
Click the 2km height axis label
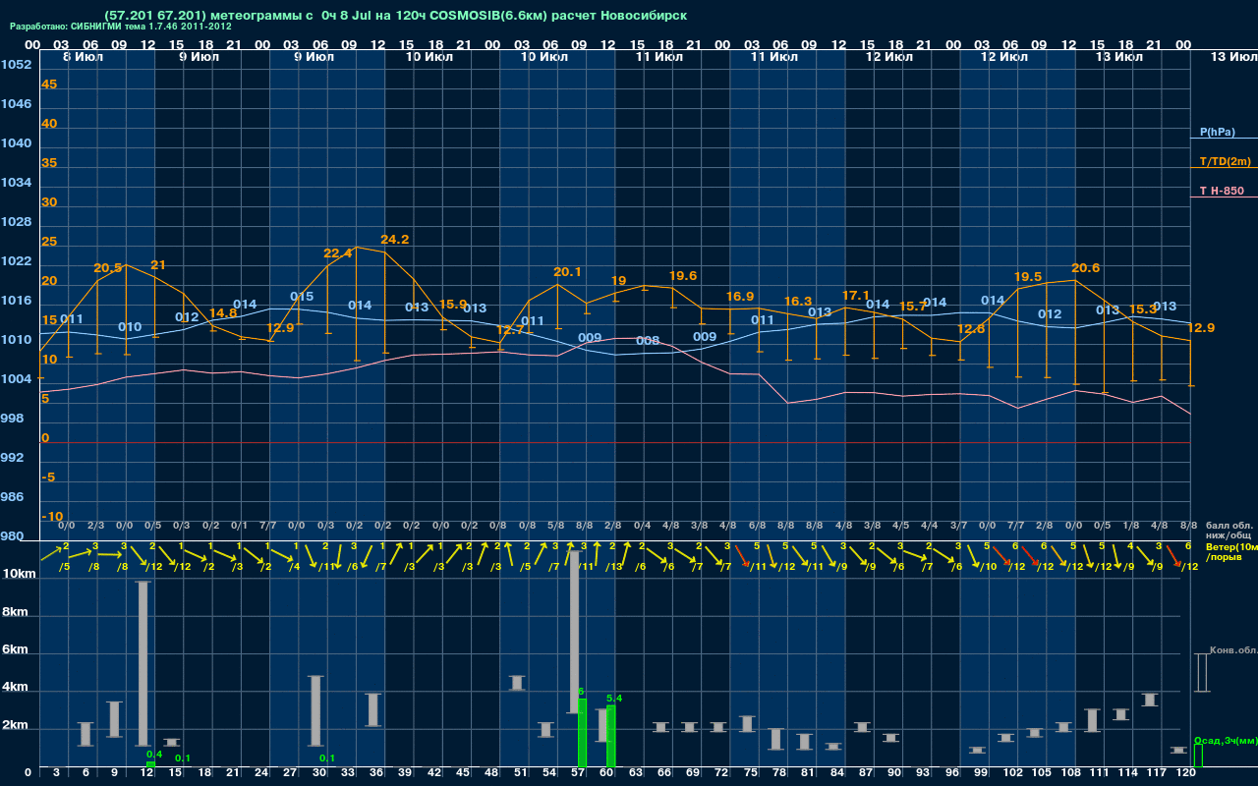click(x=16, y=727)
